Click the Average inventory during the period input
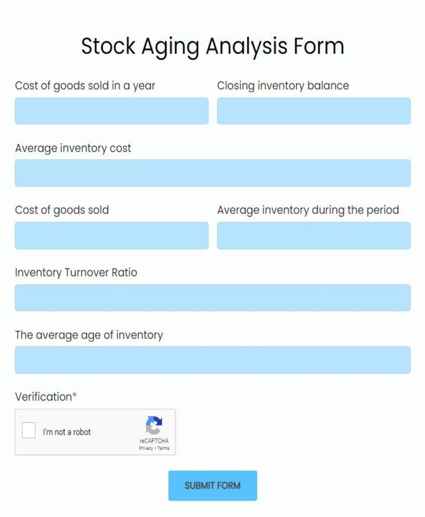The height and width of the screenshot is (517, 425). tap(314, 236)
